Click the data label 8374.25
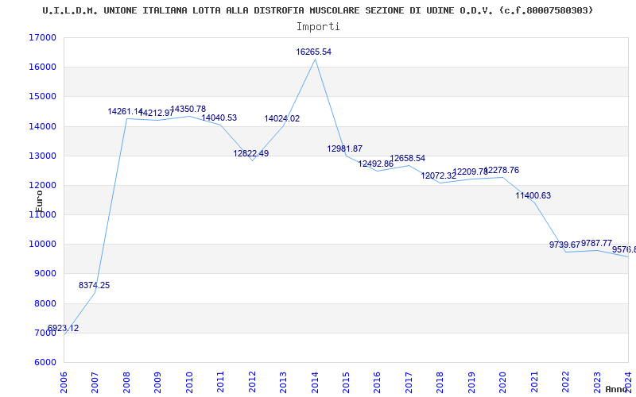The image size is (636, 397). click(94, 285)
